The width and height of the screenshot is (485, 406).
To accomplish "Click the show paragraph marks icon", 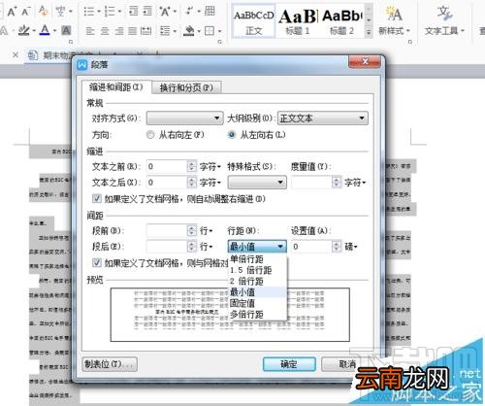I will click(x=190, y=12).
